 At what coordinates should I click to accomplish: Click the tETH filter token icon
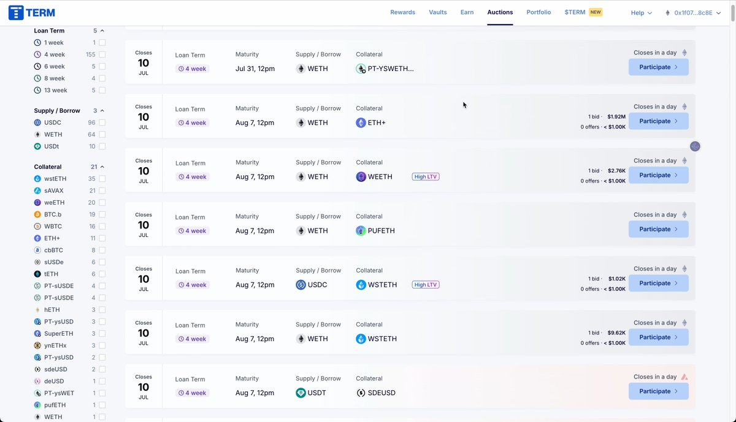[38, 274]
